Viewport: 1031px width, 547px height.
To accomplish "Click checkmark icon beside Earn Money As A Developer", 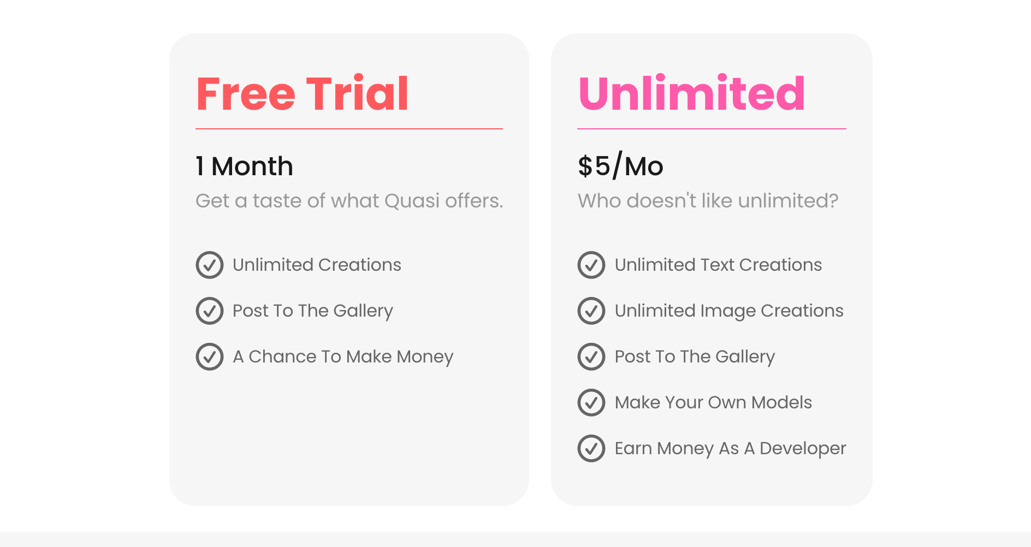I will pos(591,448).
